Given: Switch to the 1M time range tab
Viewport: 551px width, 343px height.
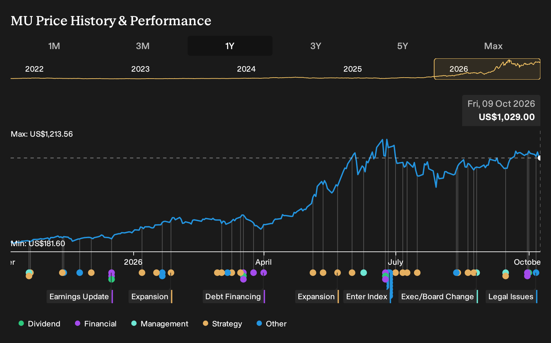Looking at the screenshot, I should tap(54, 46).
